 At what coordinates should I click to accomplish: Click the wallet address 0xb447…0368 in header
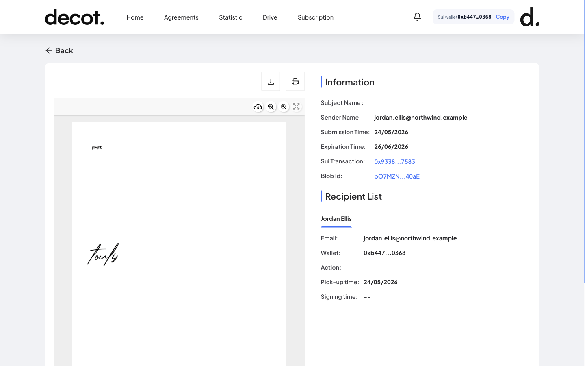(474, 17)
